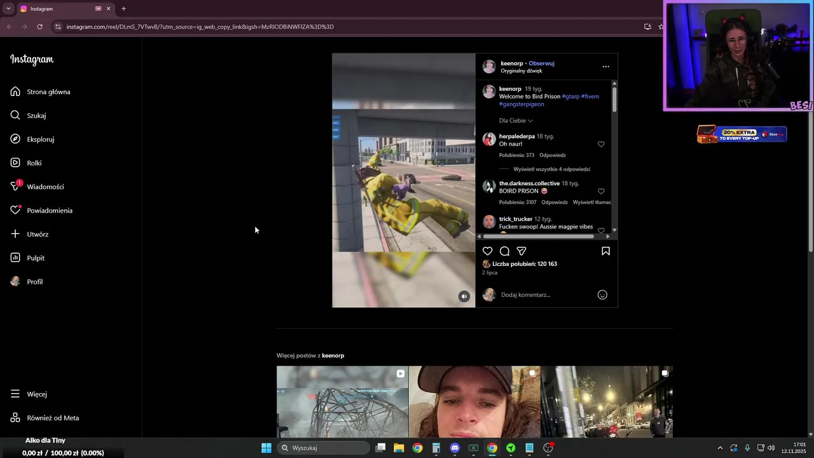
Task: Go back in browser
Action: tap(9, 27)
